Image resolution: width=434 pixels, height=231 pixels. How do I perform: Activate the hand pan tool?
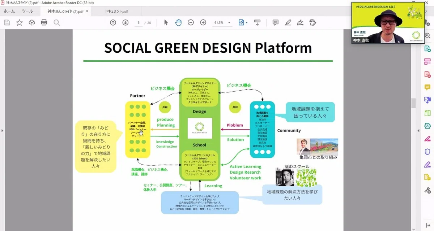tap(178, 22)
